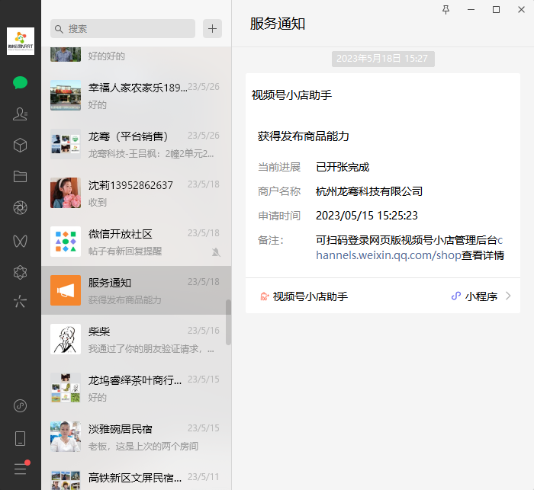Viewport: 534px width, 490px height.
Task: Minimize the WeChat window
Action: (471, 10)
